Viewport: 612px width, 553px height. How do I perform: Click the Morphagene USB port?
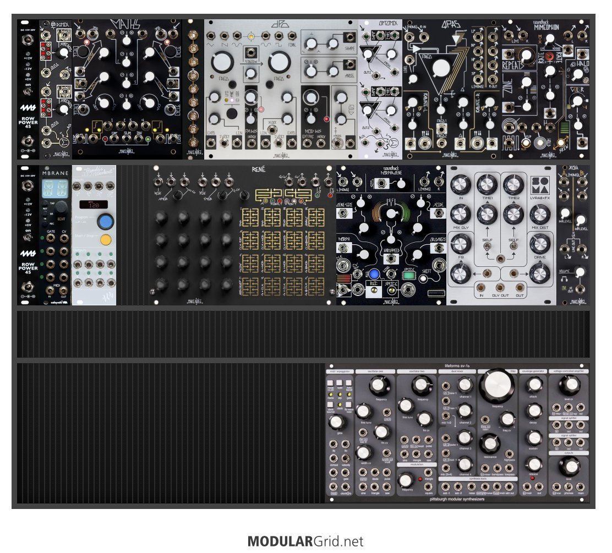point(435,293)
